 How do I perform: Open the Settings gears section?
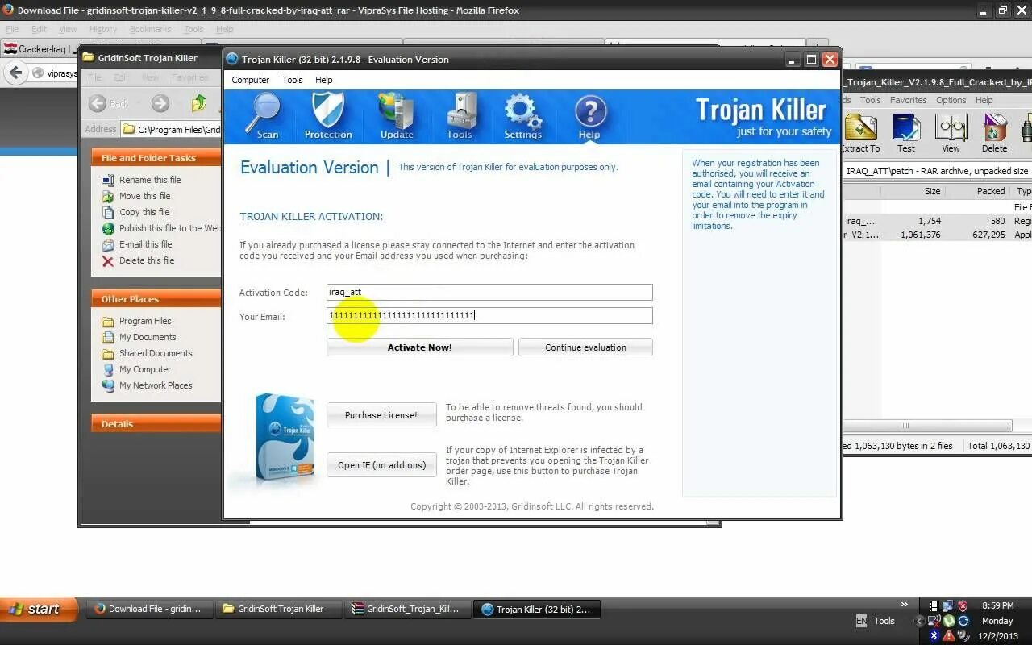click(522, 116)
